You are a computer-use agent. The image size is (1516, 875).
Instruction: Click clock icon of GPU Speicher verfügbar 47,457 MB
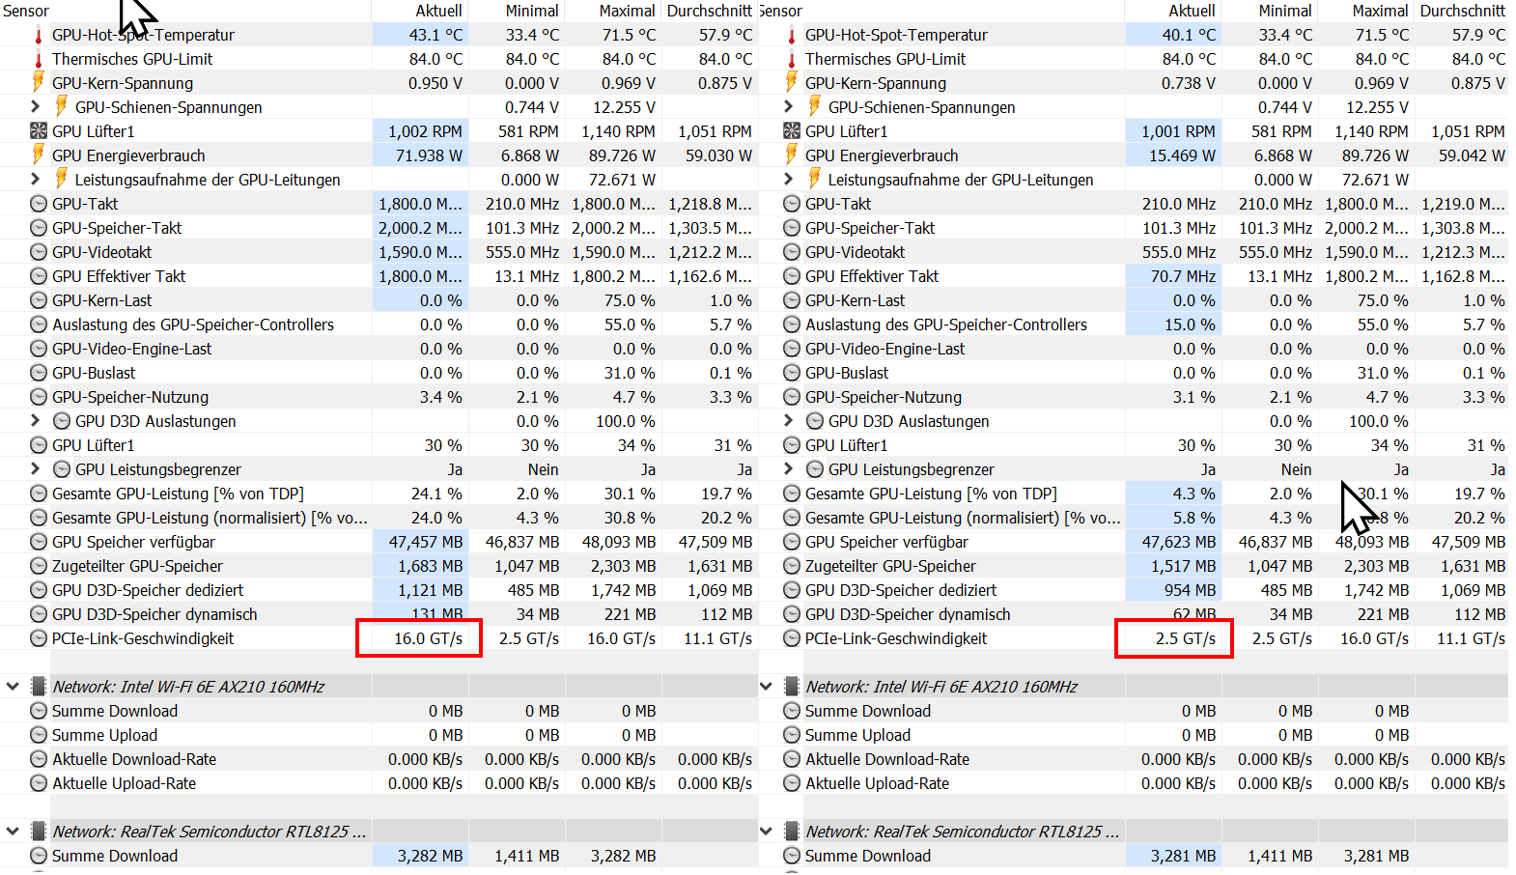pos(39,542)
